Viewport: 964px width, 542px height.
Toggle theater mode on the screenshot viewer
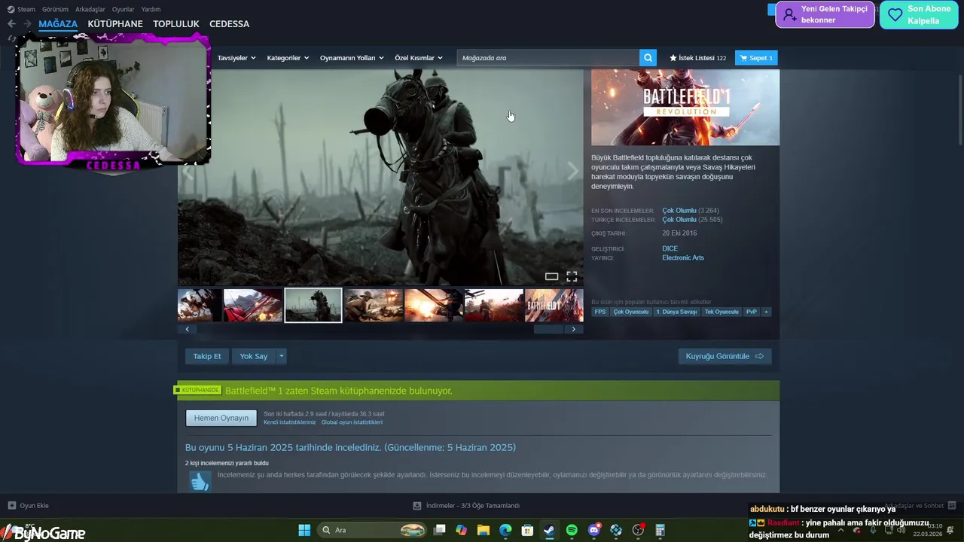click(551, 277)
